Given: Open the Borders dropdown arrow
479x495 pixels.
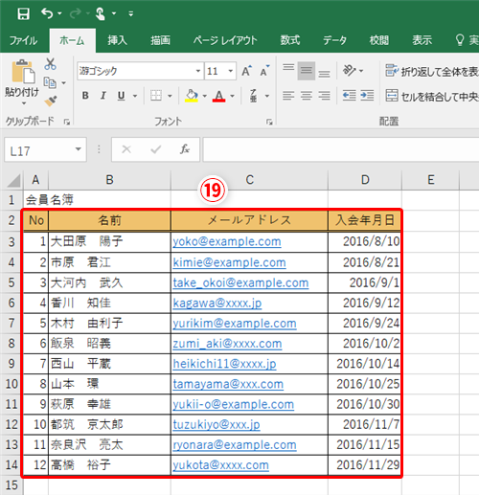Looking at the screenshot, I should tap(170, 96).
